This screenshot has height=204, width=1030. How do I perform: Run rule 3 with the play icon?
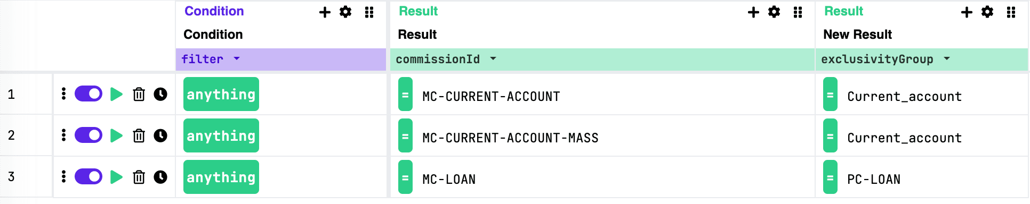click(x=116, y=177)
